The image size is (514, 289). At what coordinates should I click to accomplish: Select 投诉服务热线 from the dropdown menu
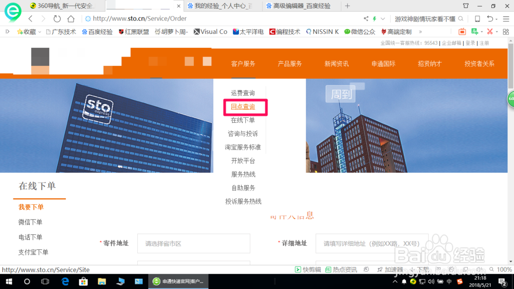[243, 202]
